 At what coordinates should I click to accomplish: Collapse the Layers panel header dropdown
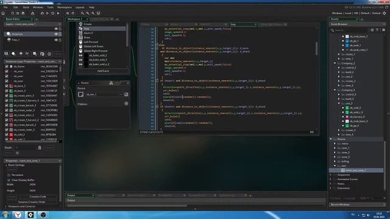click(x=60, y=24)
